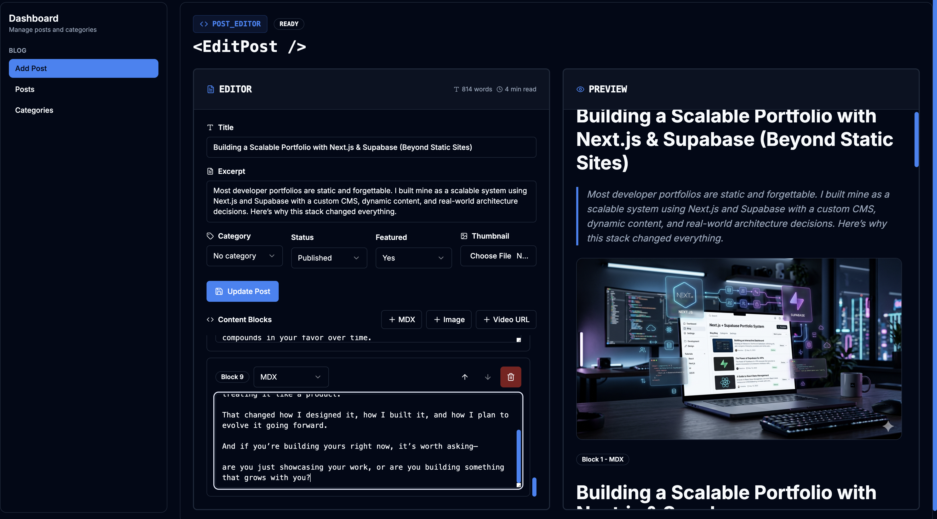Click inside Block 9 MDX text area

coord(368,441)
